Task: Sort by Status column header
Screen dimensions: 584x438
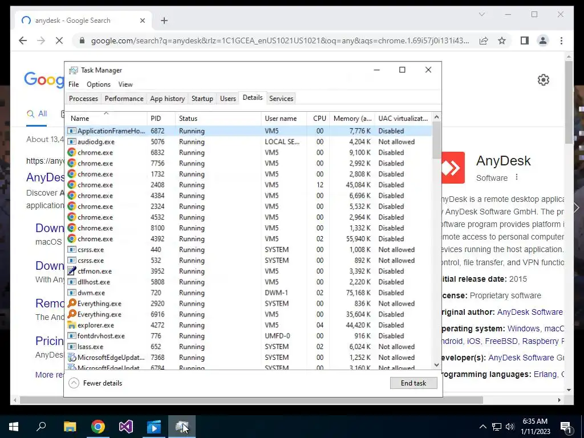Action: pos(218,119)
